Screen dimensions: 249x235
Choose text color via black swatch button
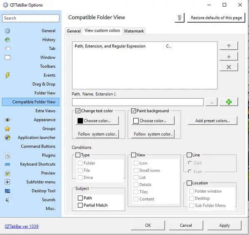click(x=98, y=121)
